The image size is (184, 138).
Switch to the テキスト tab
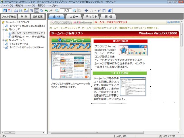(x=91, y=17)
